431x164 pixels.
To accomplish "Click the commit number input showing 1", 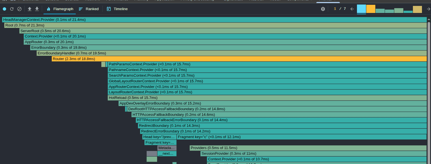I will [335, 9].
